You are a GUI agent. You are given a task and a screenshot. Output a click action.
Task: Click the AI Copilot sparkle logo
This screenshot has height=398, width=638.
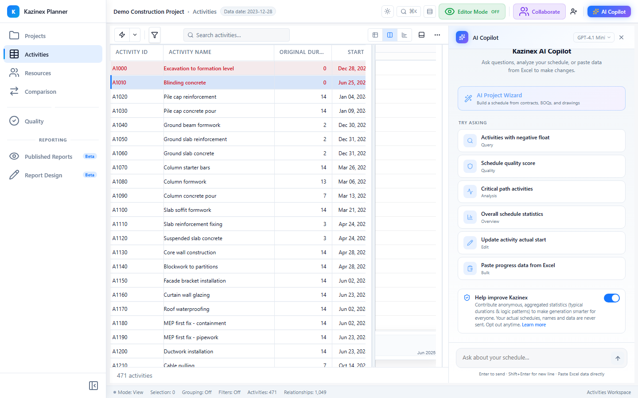coord(462,37)
